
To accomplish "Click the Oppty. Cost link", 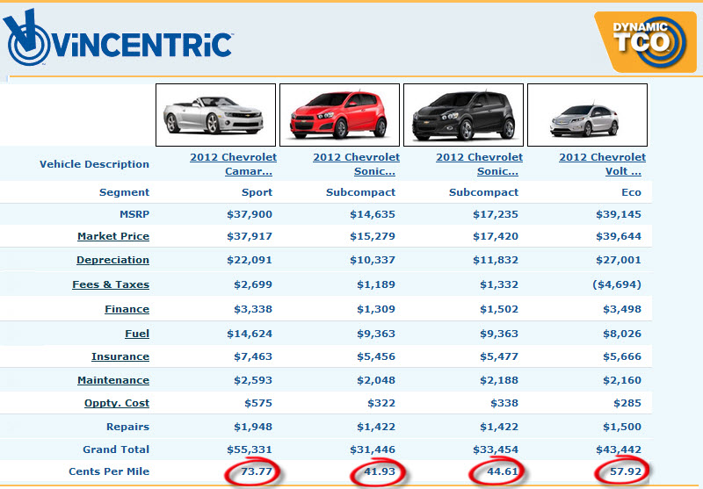I will click(x=117, y=403).
